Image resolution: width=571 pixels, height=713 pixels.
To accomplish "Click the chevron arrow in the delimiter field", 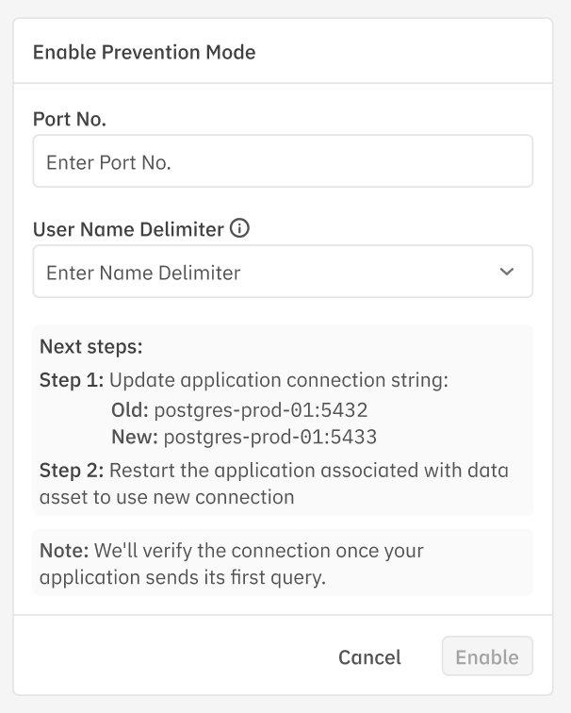I will coord(507,273).
